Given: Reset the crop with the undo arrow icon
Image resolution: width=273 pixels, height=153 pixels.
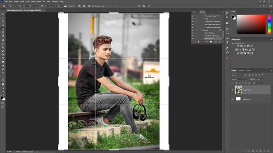Looking at the screenshot, I should pyautogui.click(x=139, y=6).
